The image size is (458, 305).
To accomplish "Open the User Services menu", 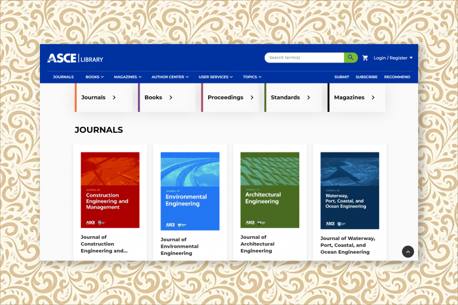I will [215, 77].
